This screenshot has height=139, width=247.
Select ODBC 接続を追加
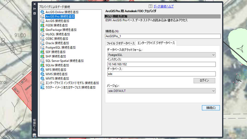click(57, 39)
